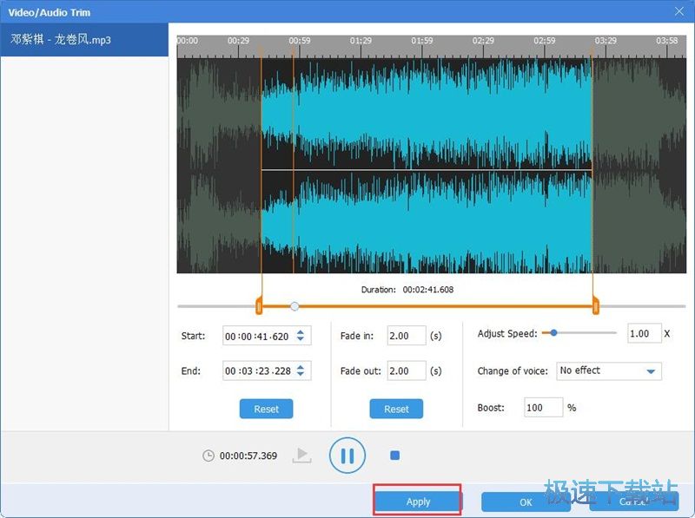Viewport: 695px width, 518px height.
Task: Click the Boost percentage field showing 100
Action: (544, 407)
